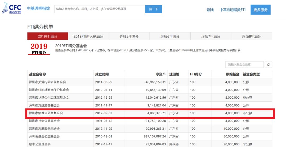Click original fund value 2,000,000

click(x=232, y=98)
